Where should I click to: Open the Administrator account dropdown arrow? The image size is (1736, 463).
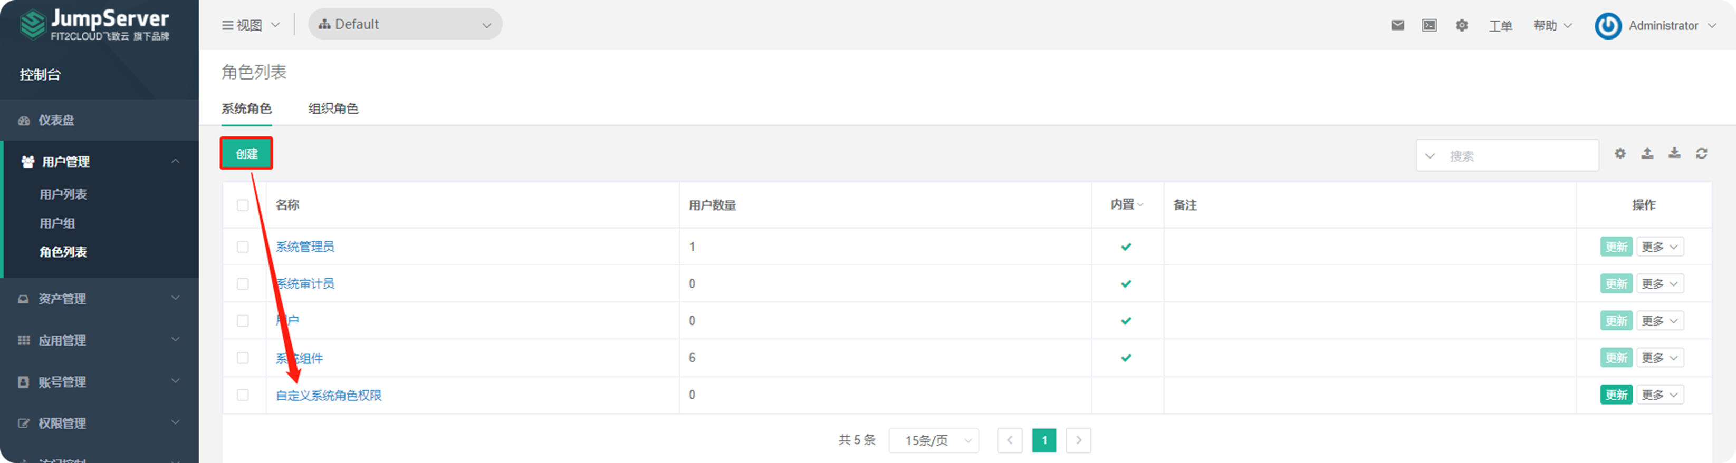[x=1712, y=26]
